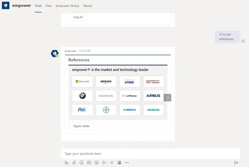
Task: Open the About tab
Action: [x=87, y=6]
